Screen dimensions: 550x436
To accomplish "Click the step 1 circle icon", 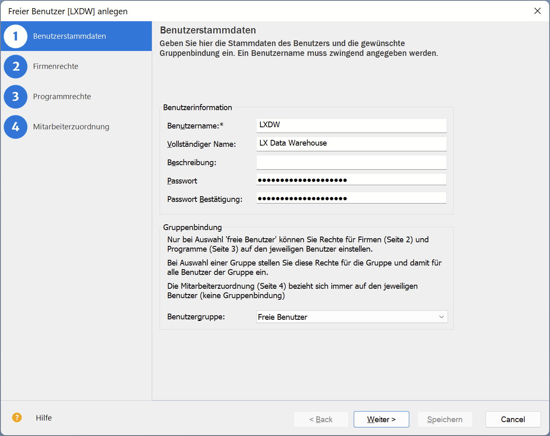I will (x=16, y=36).
